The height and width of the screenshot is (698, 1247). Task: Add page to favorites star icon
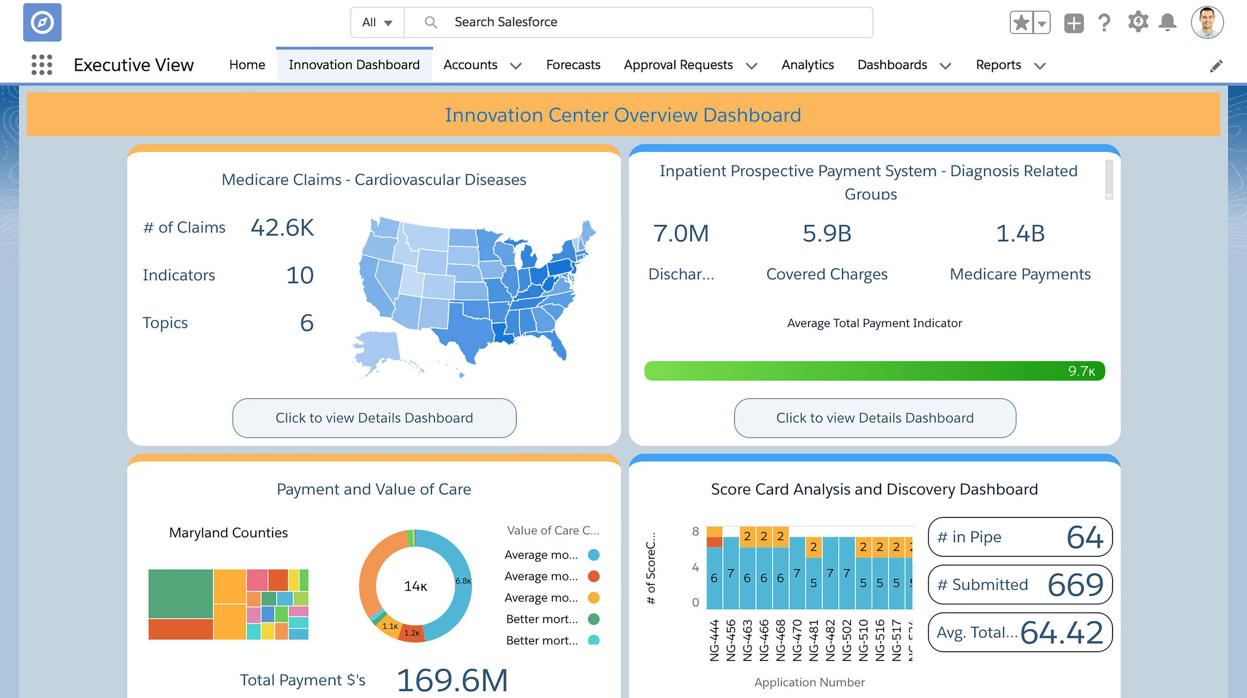coord(1021,23)
